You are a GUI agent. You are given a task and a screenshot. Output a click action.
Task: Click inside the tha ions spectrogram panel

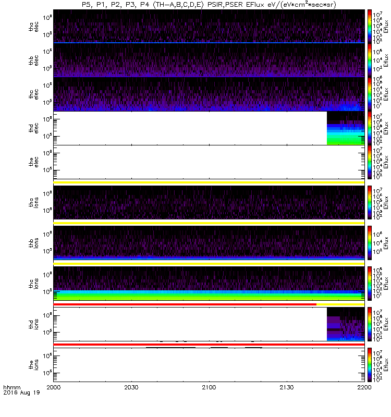209,203
